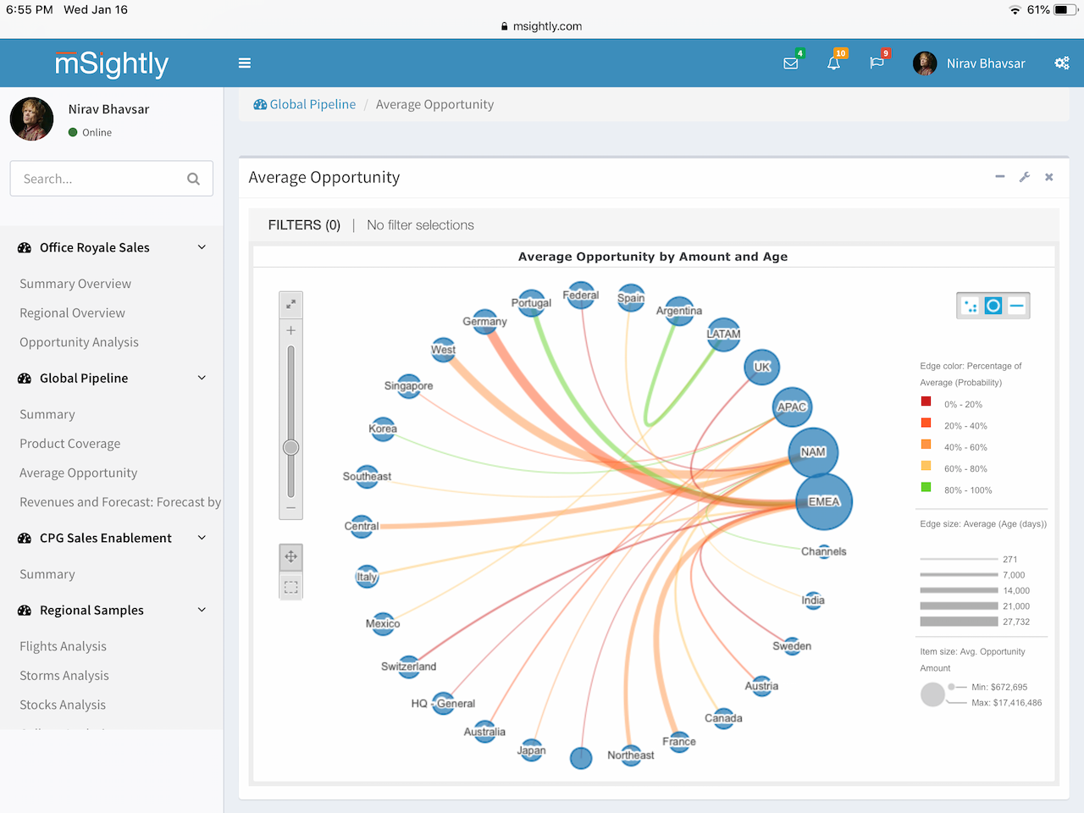Open Flights Analysis page
The image size is (1084, 813).
click(x=63, y=646)
